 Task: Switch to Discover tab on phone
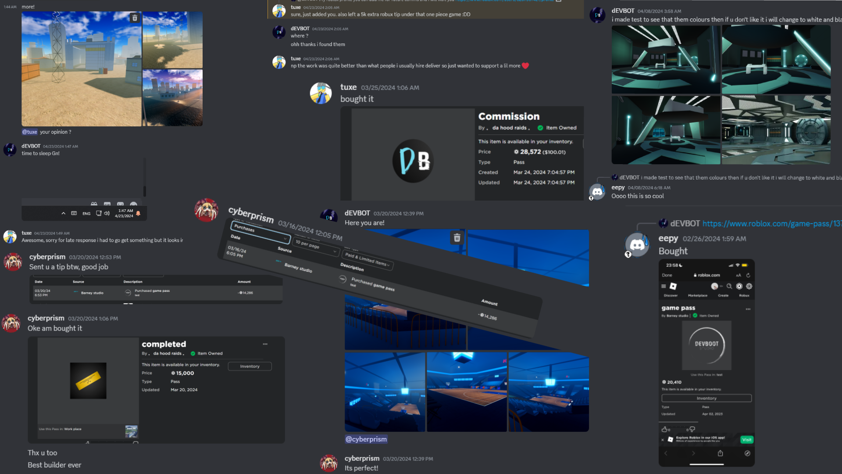click(x=671, y=295)
